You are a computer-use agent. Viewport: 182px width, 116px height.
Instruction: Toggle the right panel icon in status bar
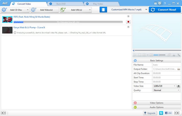click(177, 113)
